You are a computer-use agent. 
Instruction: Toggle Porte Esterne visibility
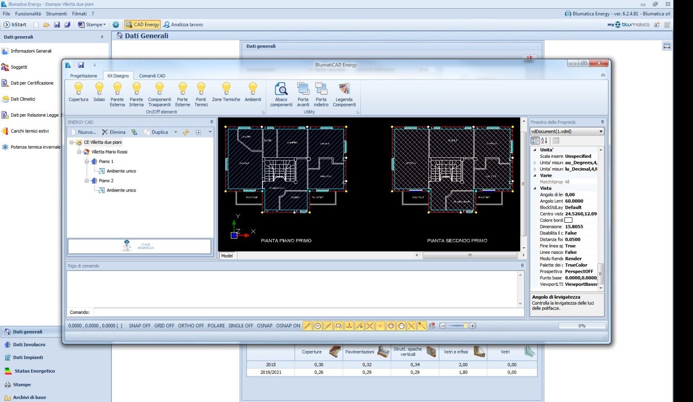coord(183,95)
